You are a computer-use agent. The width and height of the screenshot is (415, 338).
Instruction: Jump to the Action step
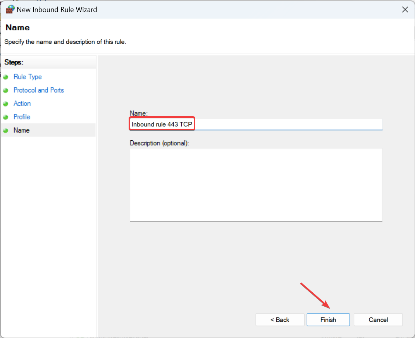(x=22, y=103)
